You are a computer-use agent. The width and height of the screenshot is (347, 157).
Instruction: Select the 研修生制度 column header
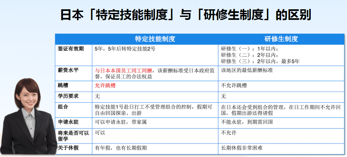(281, 39)
